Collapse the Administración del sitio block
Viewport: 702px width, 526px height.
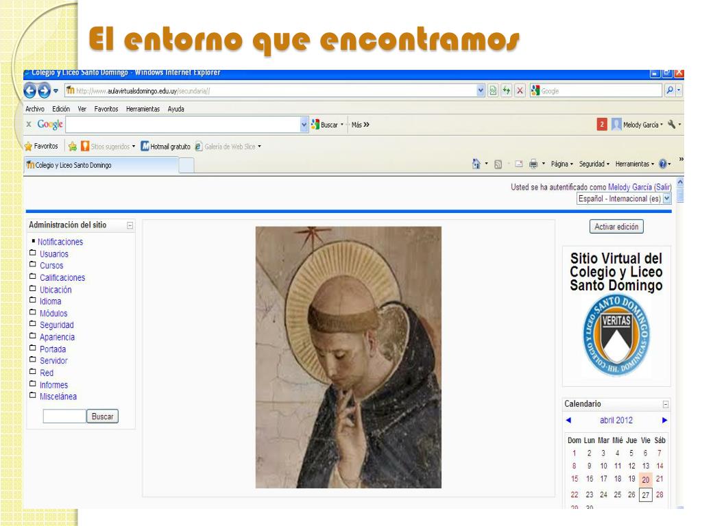click(x=130, y=225)
